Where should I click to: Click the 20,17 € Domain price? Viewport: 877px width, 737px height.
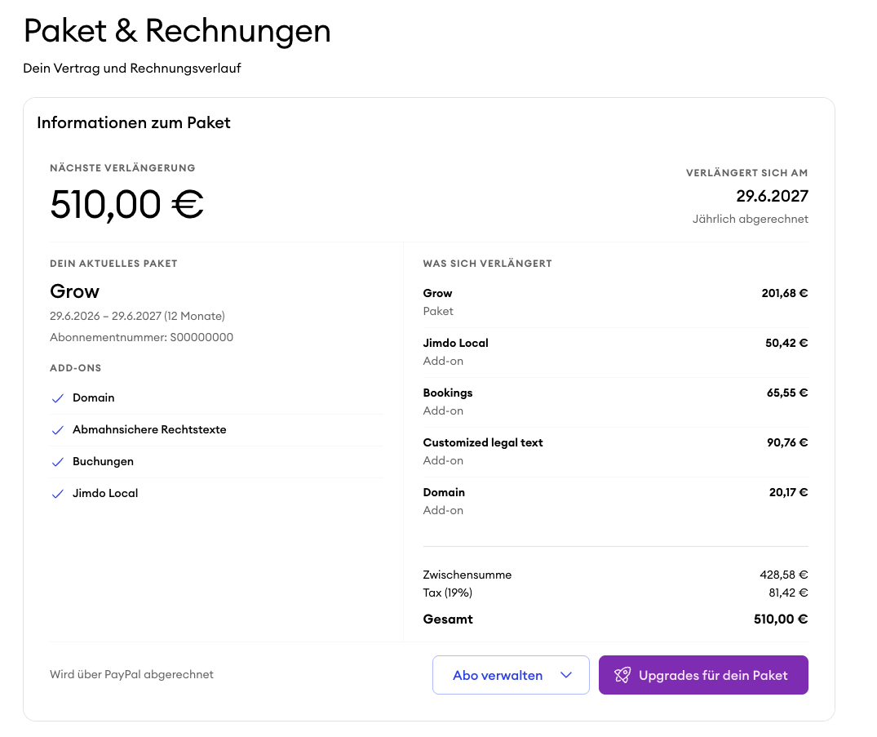point(788,492)
